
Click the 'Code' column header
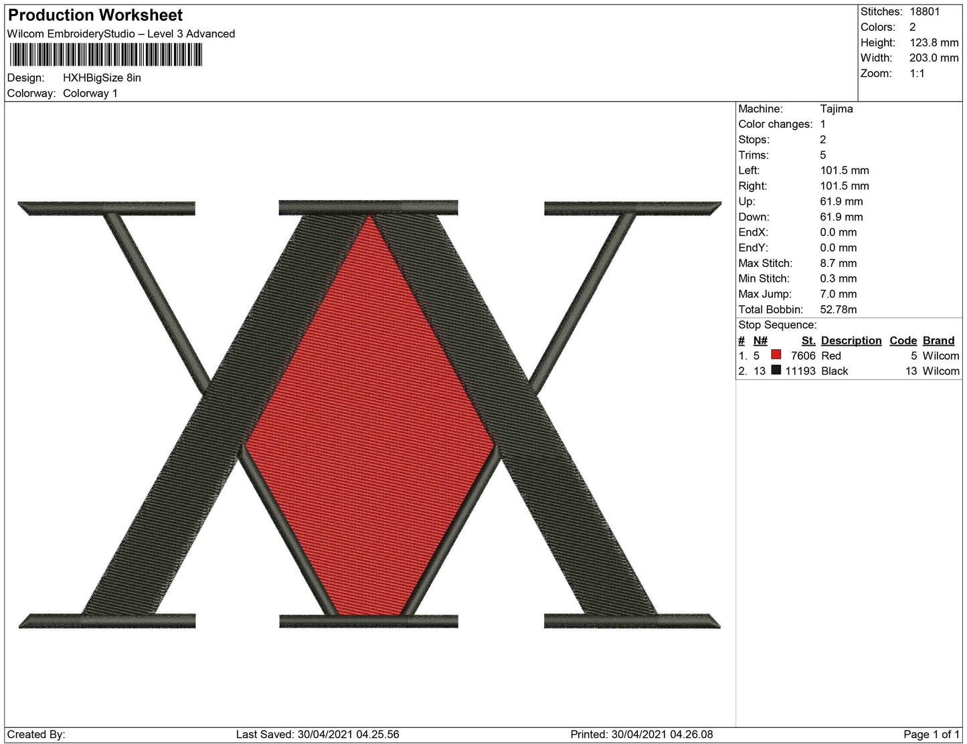(x=903, y=341)
